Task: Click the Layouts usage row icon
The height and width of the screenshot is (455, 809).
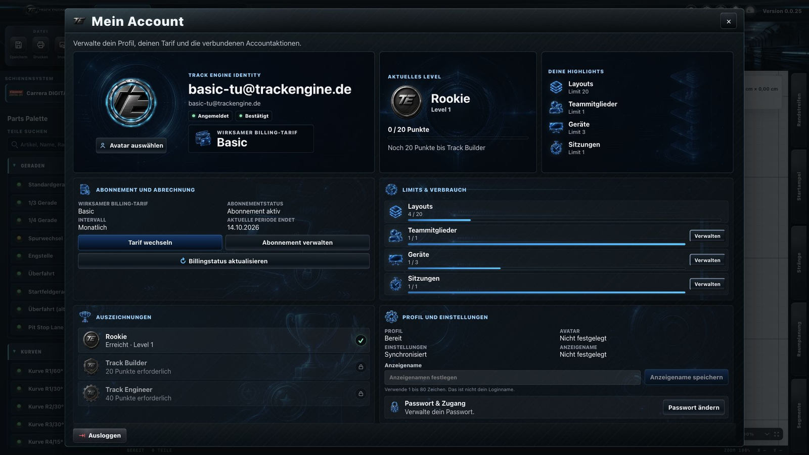Action: click(395, 211)
